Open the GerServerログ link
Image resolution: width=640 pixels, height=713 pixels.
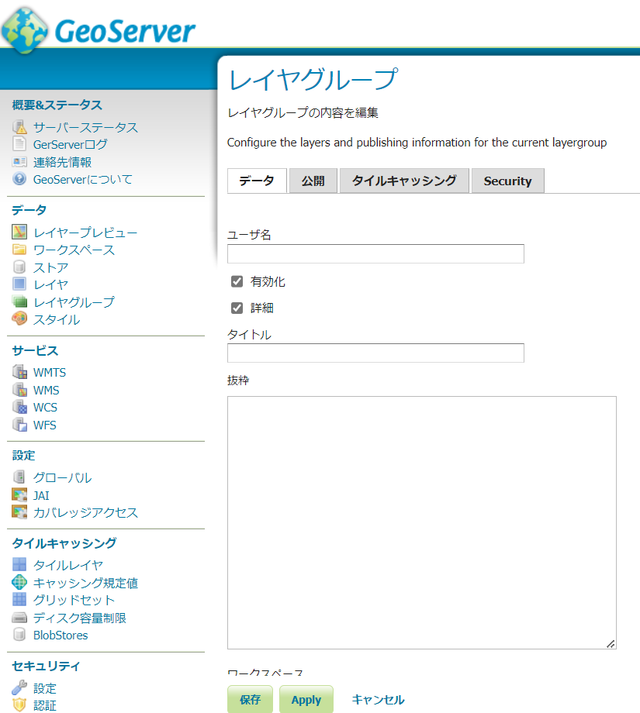(71, 145)
